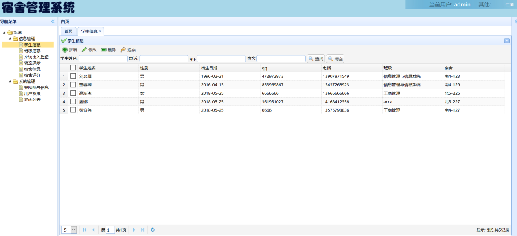Image resolution: width=517 pixels, height=236 pixels.
Task: Click the 退宿 (check out) arrow icon
Action: pyautogui.click(x=123, y=50)
